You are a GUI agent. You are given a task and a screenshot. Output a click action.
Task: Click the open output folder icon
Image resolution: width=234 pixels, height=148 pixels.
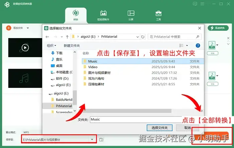(101, 140)
